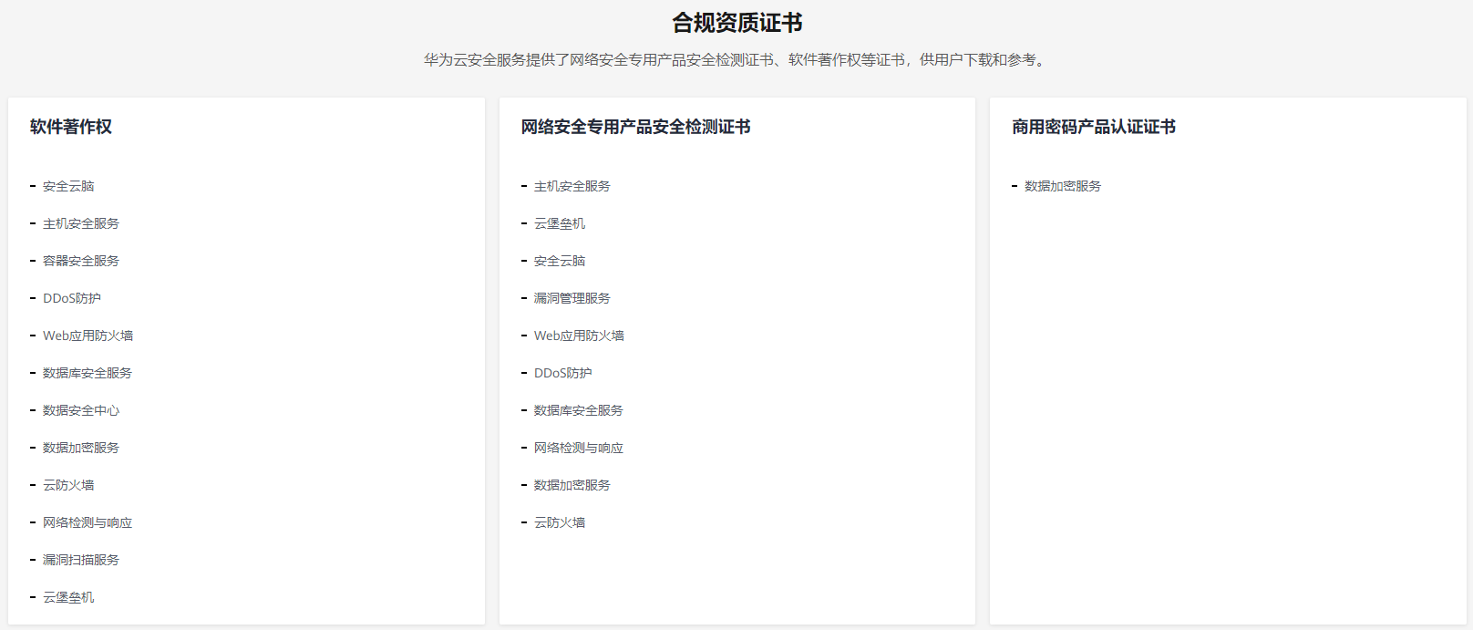Open 云堡垒机 under 网络安全专用产品安全检测证书

coord(560,223)
